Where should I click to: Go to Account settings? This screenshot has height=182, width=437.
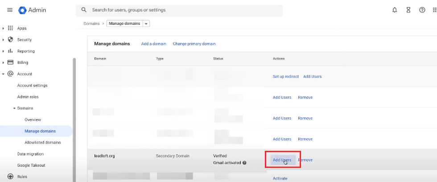pos(32,85)
